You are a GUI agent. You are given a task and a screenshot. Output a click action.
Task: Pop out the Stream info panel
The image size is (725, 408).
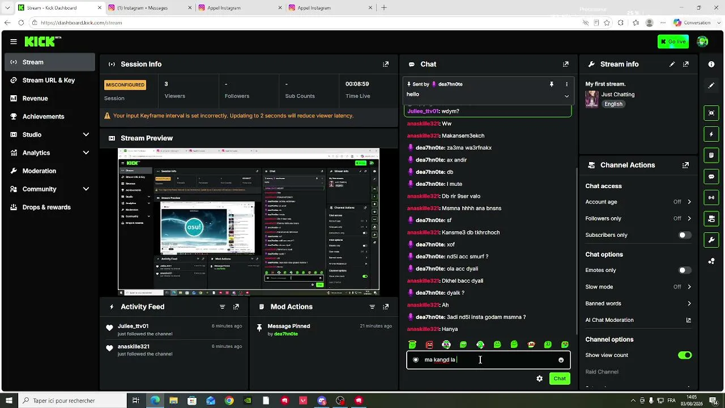pyautogui.click(x=686, y=65)
